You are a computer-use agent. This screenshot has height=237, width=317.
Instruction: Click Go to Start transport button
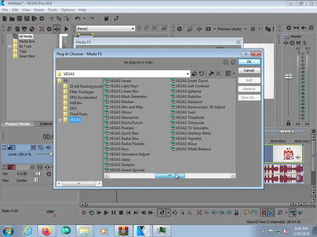coord(128,213)
